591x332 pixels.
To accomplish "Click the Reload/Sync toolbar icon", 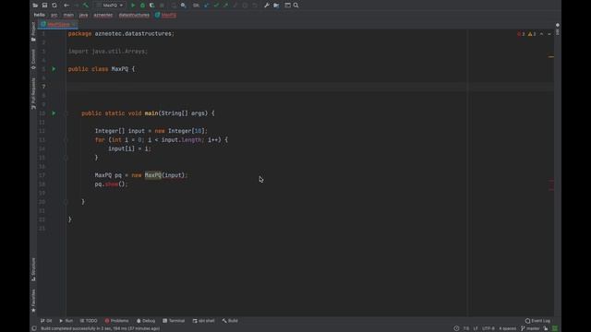I will coord(54,6).
